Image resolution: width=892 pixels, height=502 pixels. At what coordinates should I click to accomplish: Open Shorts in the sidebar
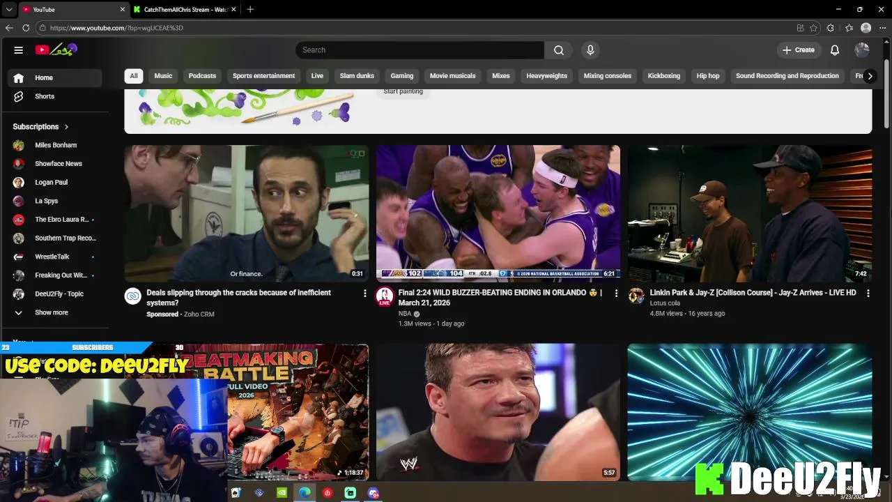pyautogui.click(x=55, y=96)
